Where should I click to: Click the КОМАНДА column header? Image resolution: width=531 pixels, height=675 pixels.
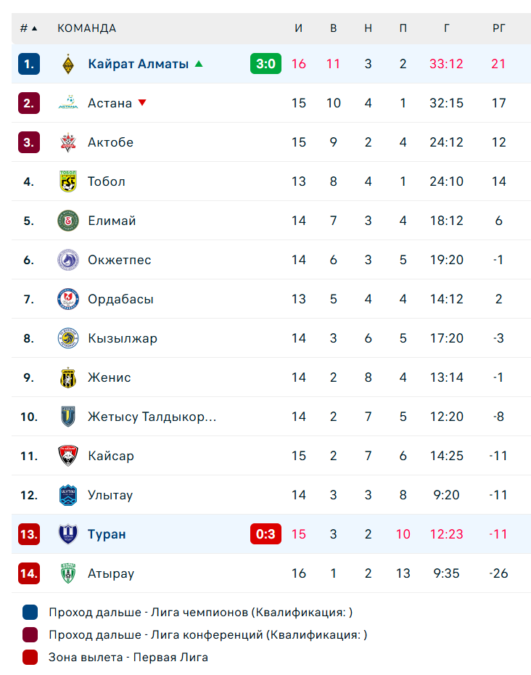(87, 28)
